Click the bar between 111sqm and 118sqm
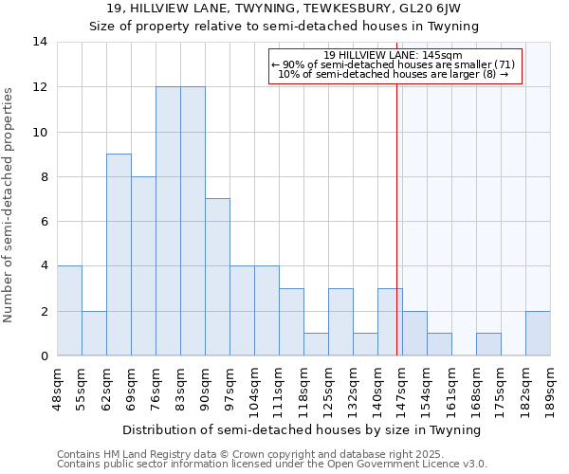This screenshot has width=569, height=474. [292, 322]
